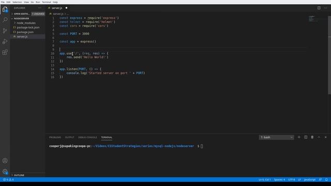Viewport: 331px width, 186px height.
Task: Click 'Ln 9, Col 1' cursor position
Action: (264, 180)
